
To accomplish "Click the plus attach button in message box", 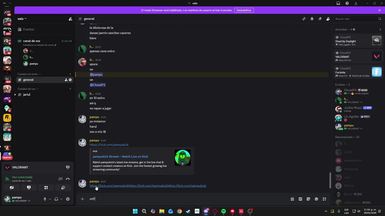I will pos(82,199).
